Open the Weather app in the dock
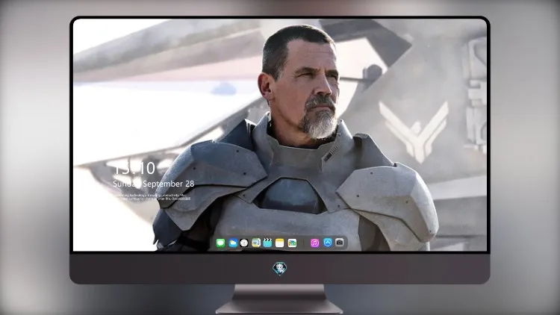560x315 pixels. pyautogui.click(x=233, y=243)
